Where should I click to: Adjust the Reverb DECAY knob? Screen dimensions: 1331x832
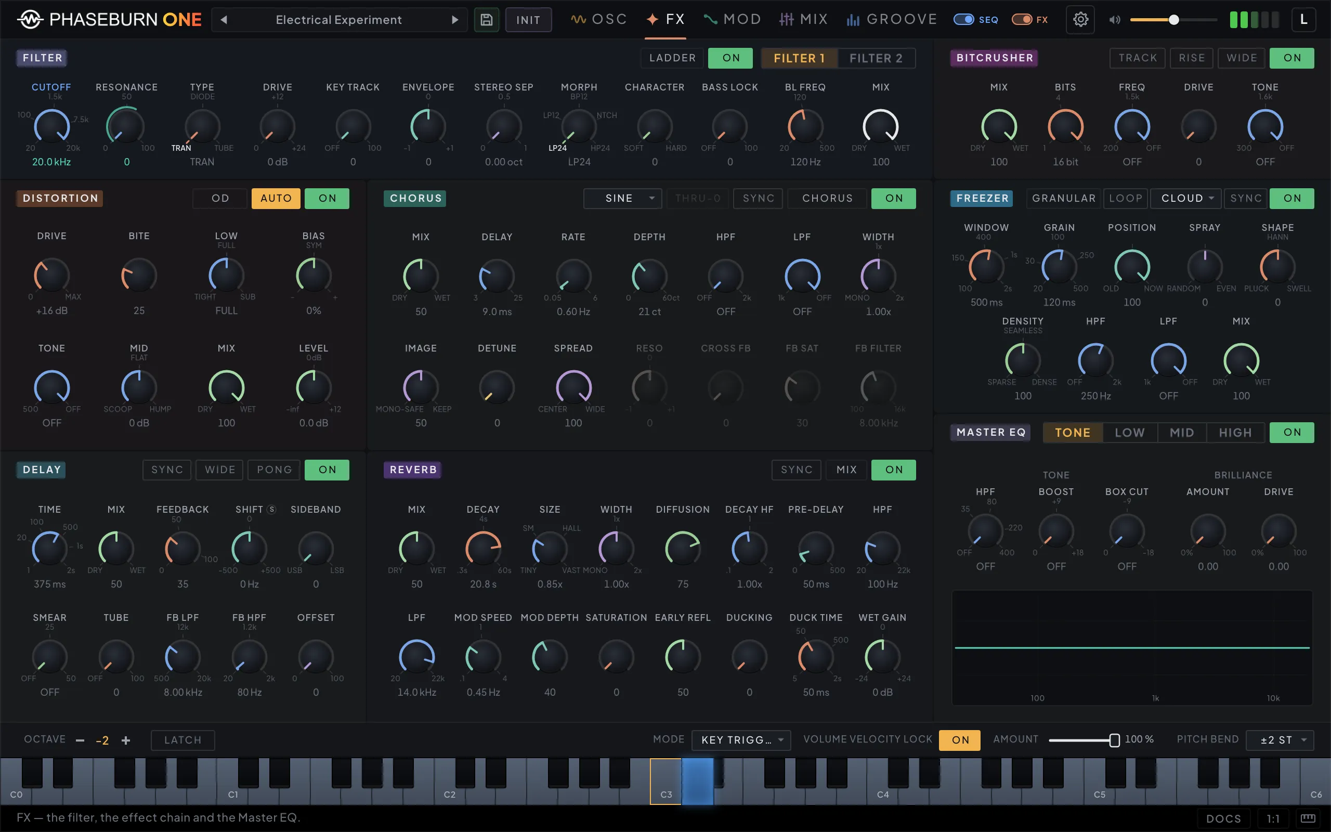483,549
